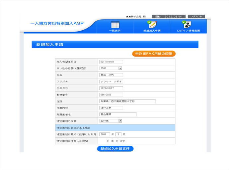Screen dimensions: 229x170
Task: Click the 加入希望年月日 input field
Action: [111, 62]
